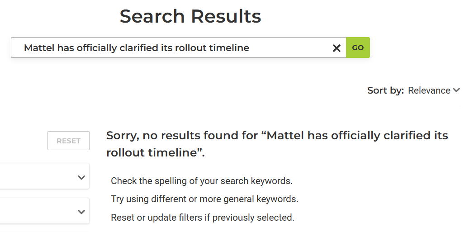Clear the search box with the X icon
This screenshot has height=232, width=474.
pyautogui.click(x=337, y=48)
